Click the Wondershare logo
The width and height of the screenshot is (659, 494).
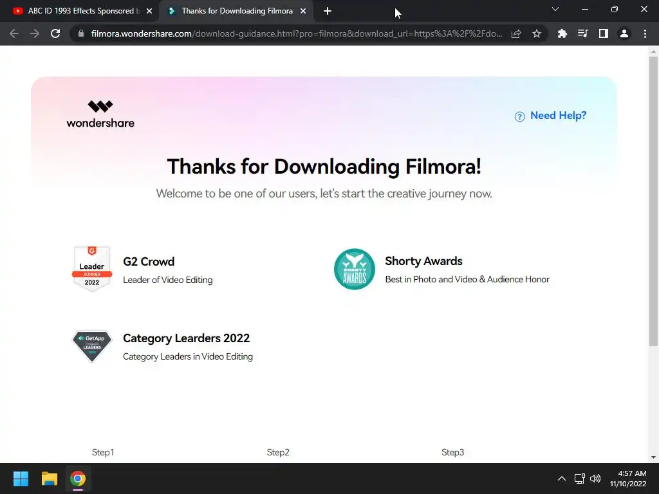coord(100,114)
